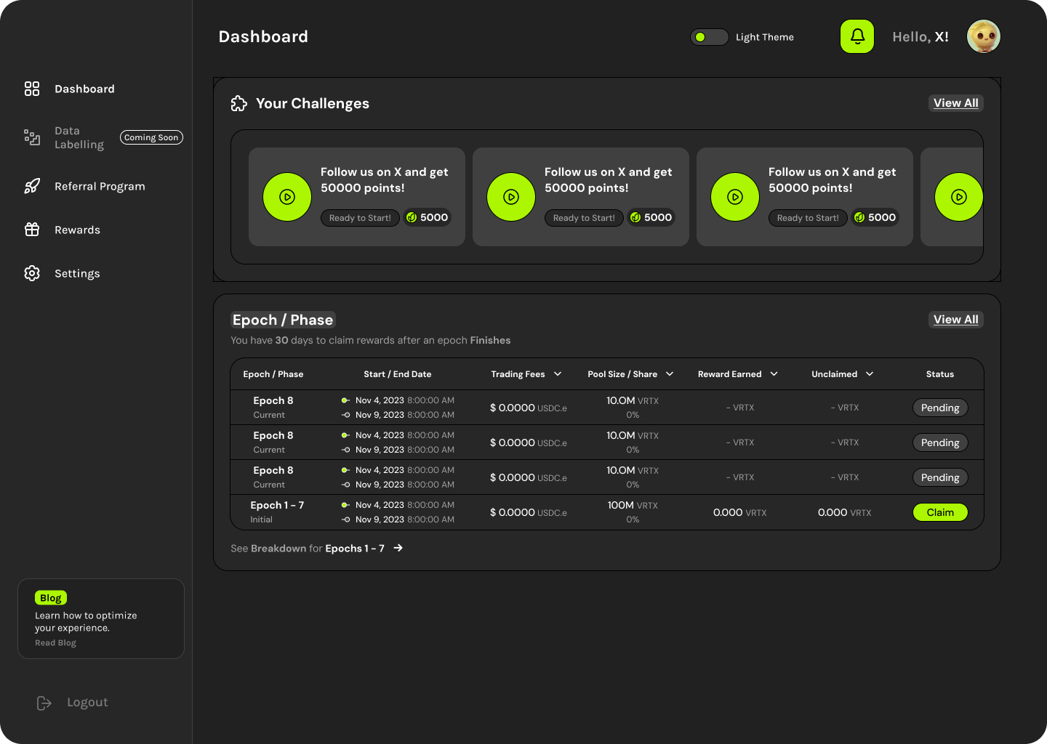Open the user profile avatar
The width and height of the screenshot is (1047, 744).
click(x=983, y=36)
